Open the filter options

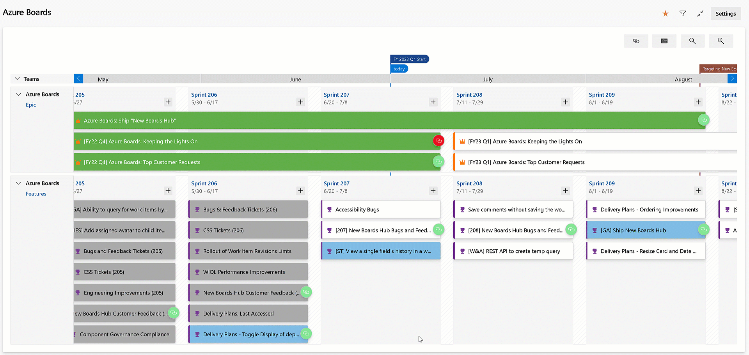coord(683,13)
